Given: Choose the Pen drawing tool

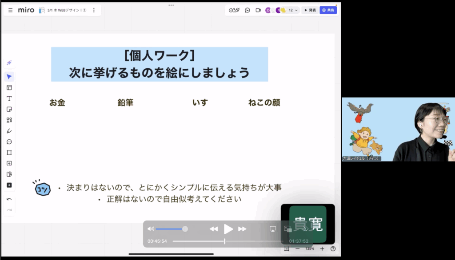Looking at the screenshot, I should 9,131.
